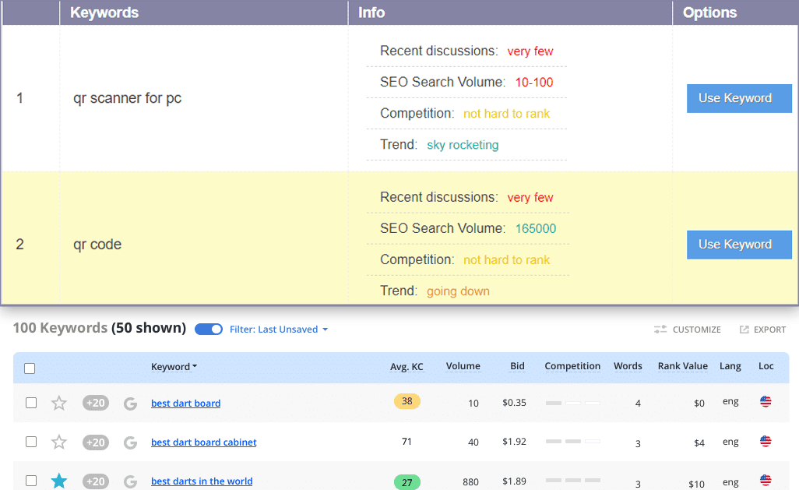Open Google icon for best dart board cabinet
Image resolution: width=799 pixels, height=490 pixels.
tap(131, 442)
